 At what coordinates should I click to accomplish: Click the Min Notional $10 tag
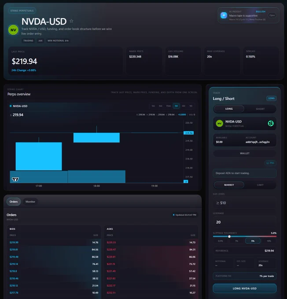[x=58, y=40]
